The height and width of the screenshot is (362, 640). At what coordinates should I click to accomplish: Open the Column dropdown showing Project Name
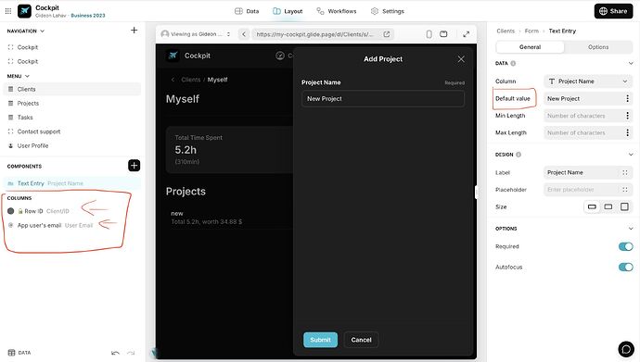coord(588,81)
